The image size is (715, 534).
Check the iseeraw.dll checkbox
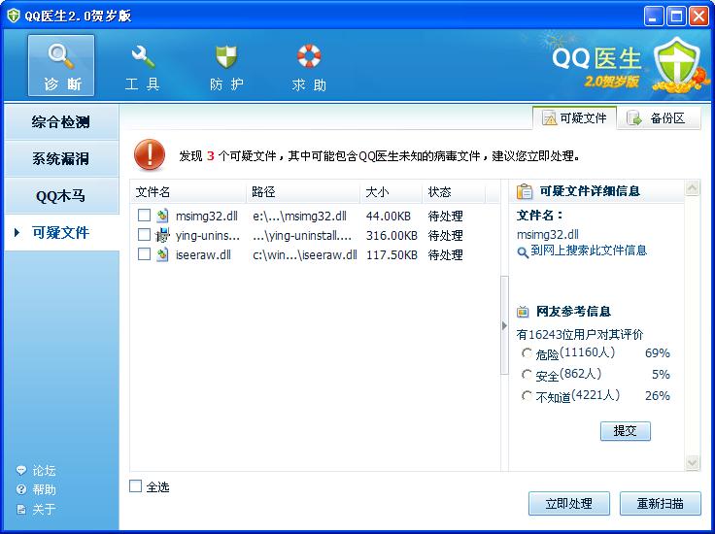pos(144,253)
